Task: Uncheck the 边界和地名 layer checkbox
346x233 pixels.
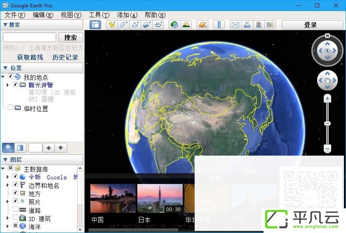Action: pos(15,184)
